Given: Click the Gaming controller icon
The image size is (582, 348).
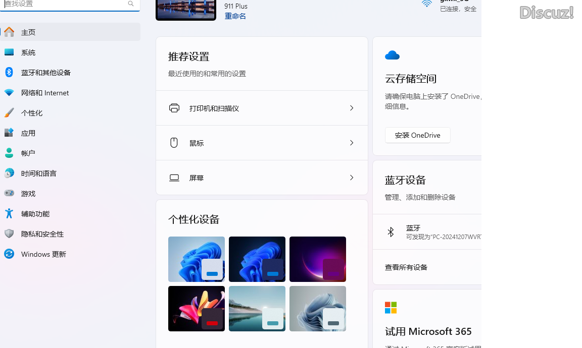Looking at the screenshot, I should [x=9, y=193].
